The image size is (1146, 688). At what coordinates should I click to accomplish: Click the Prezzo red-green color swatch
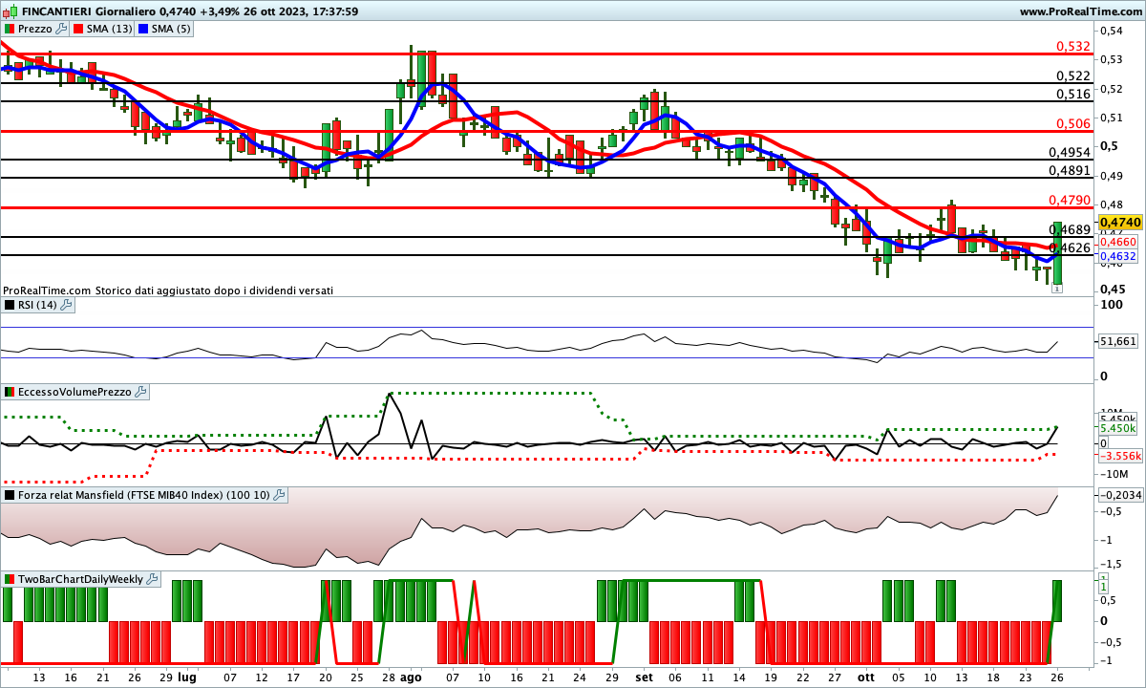point(10,29)
